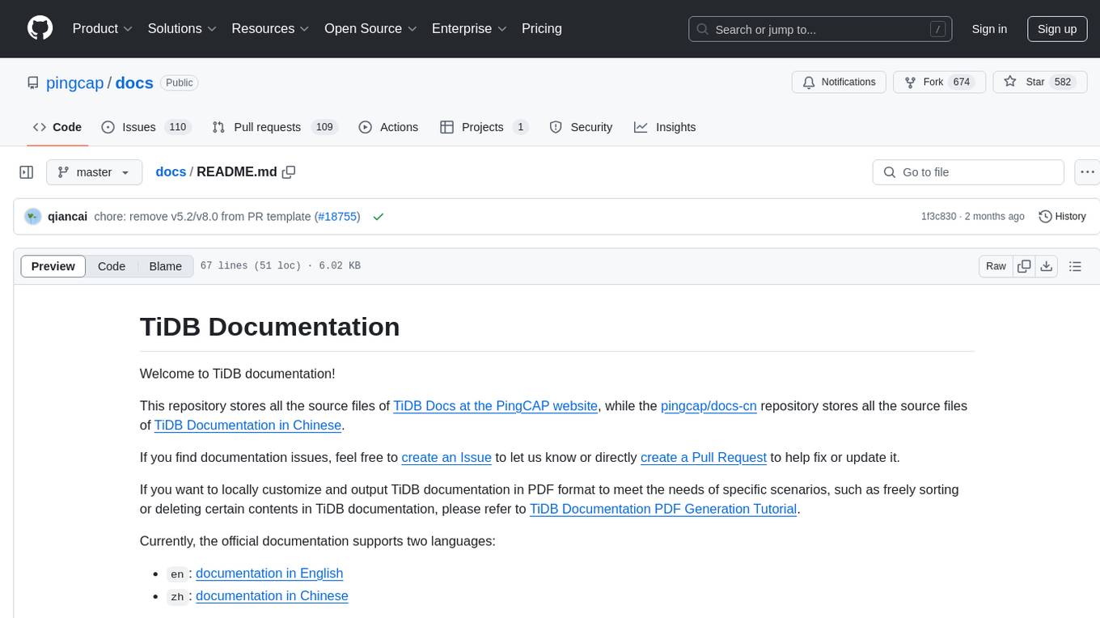Focus the Search or jump to field
The image size is (1100, 618).
click(820, 29)
